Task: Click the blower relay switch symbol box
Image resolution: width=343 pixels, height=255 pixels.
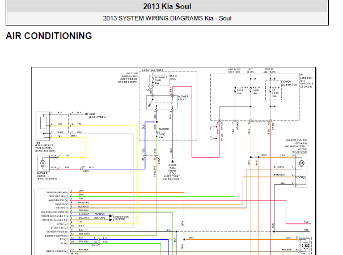Action: pyautogui.click(x=162, y=102)
